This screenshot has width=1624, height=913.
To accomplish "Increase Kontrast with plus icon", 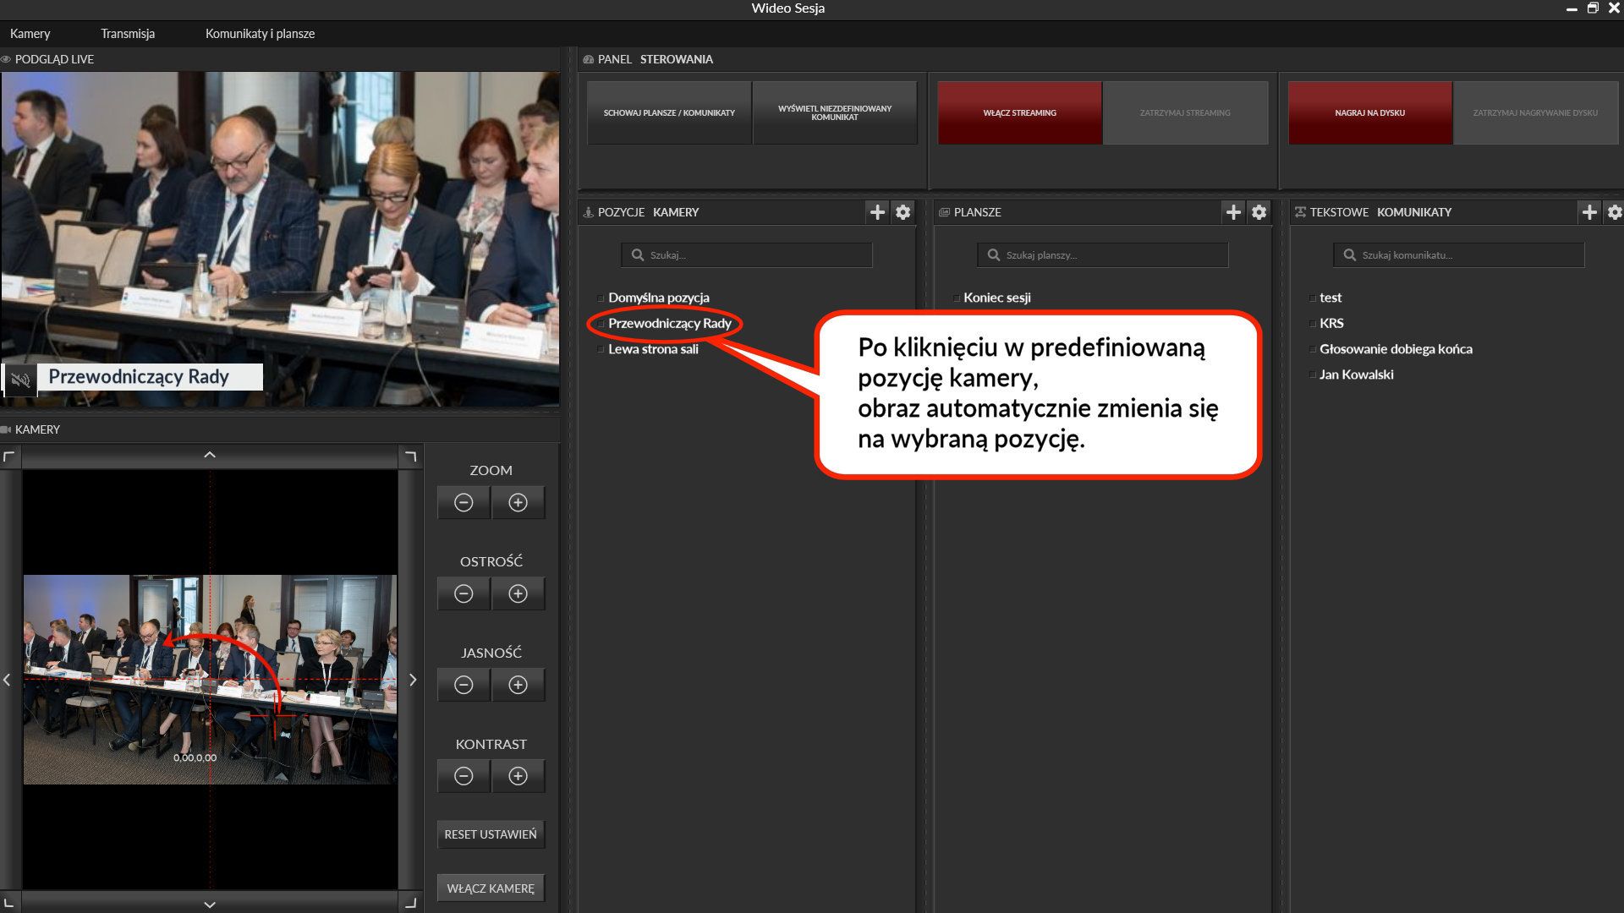I will click(x=518, y=776).
